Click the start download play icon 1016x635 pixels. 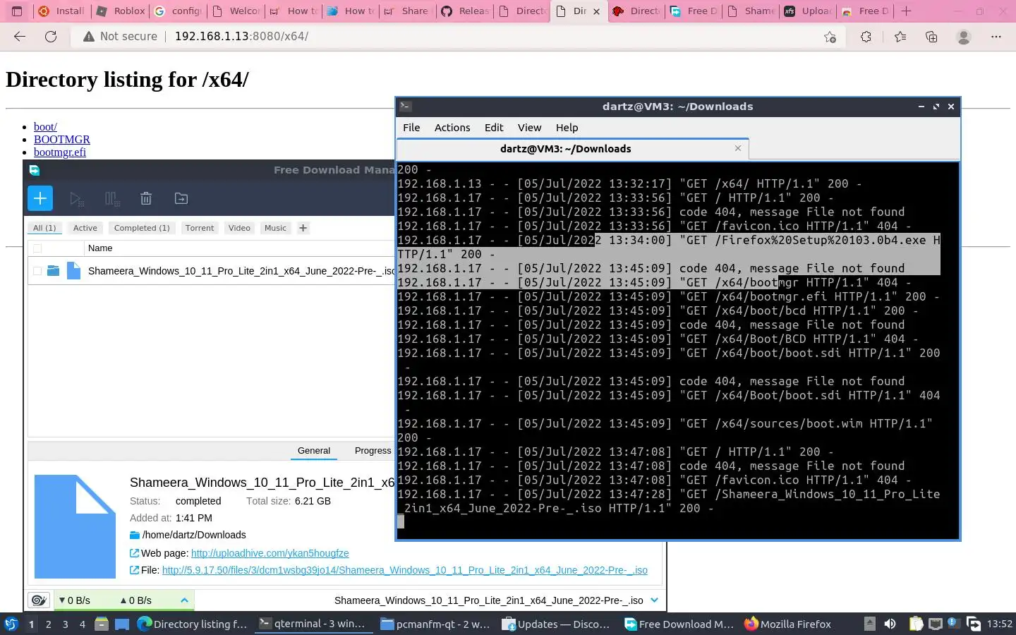[x=76, y=199]
